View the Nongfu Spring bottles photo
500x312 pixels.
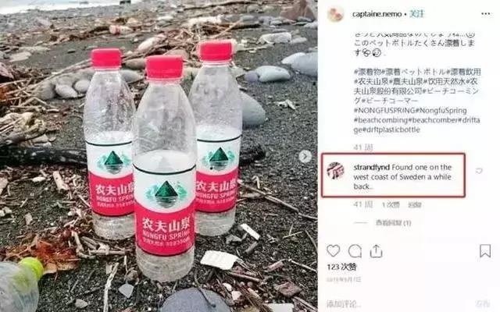[159, 156]
